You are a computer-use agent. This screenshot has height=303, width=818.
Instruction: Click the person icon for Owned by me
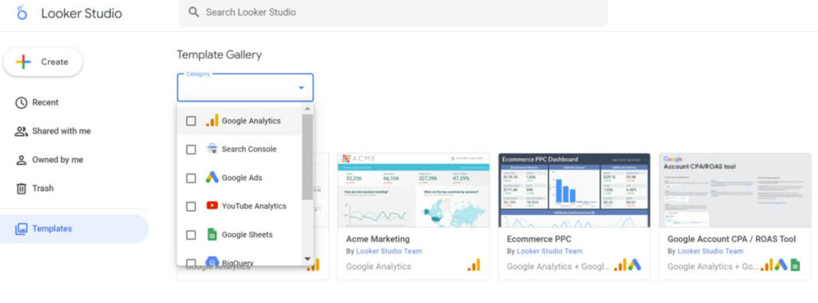coord(21,160)
